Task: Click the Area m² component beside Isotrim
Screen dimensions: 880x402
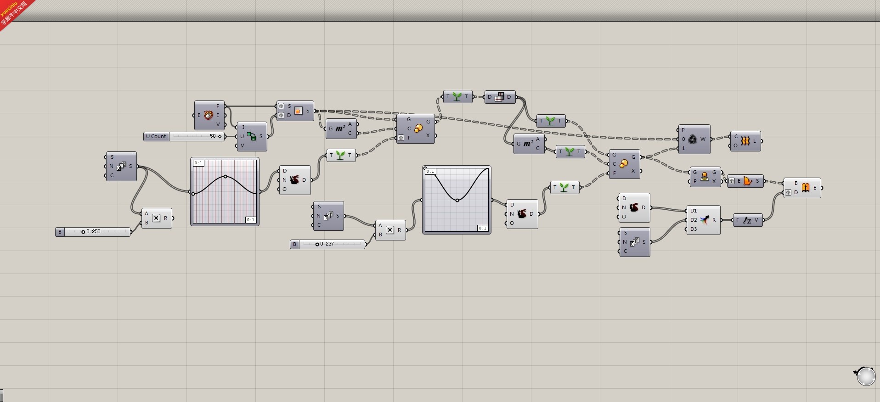Action: click(x=341, y=128)
